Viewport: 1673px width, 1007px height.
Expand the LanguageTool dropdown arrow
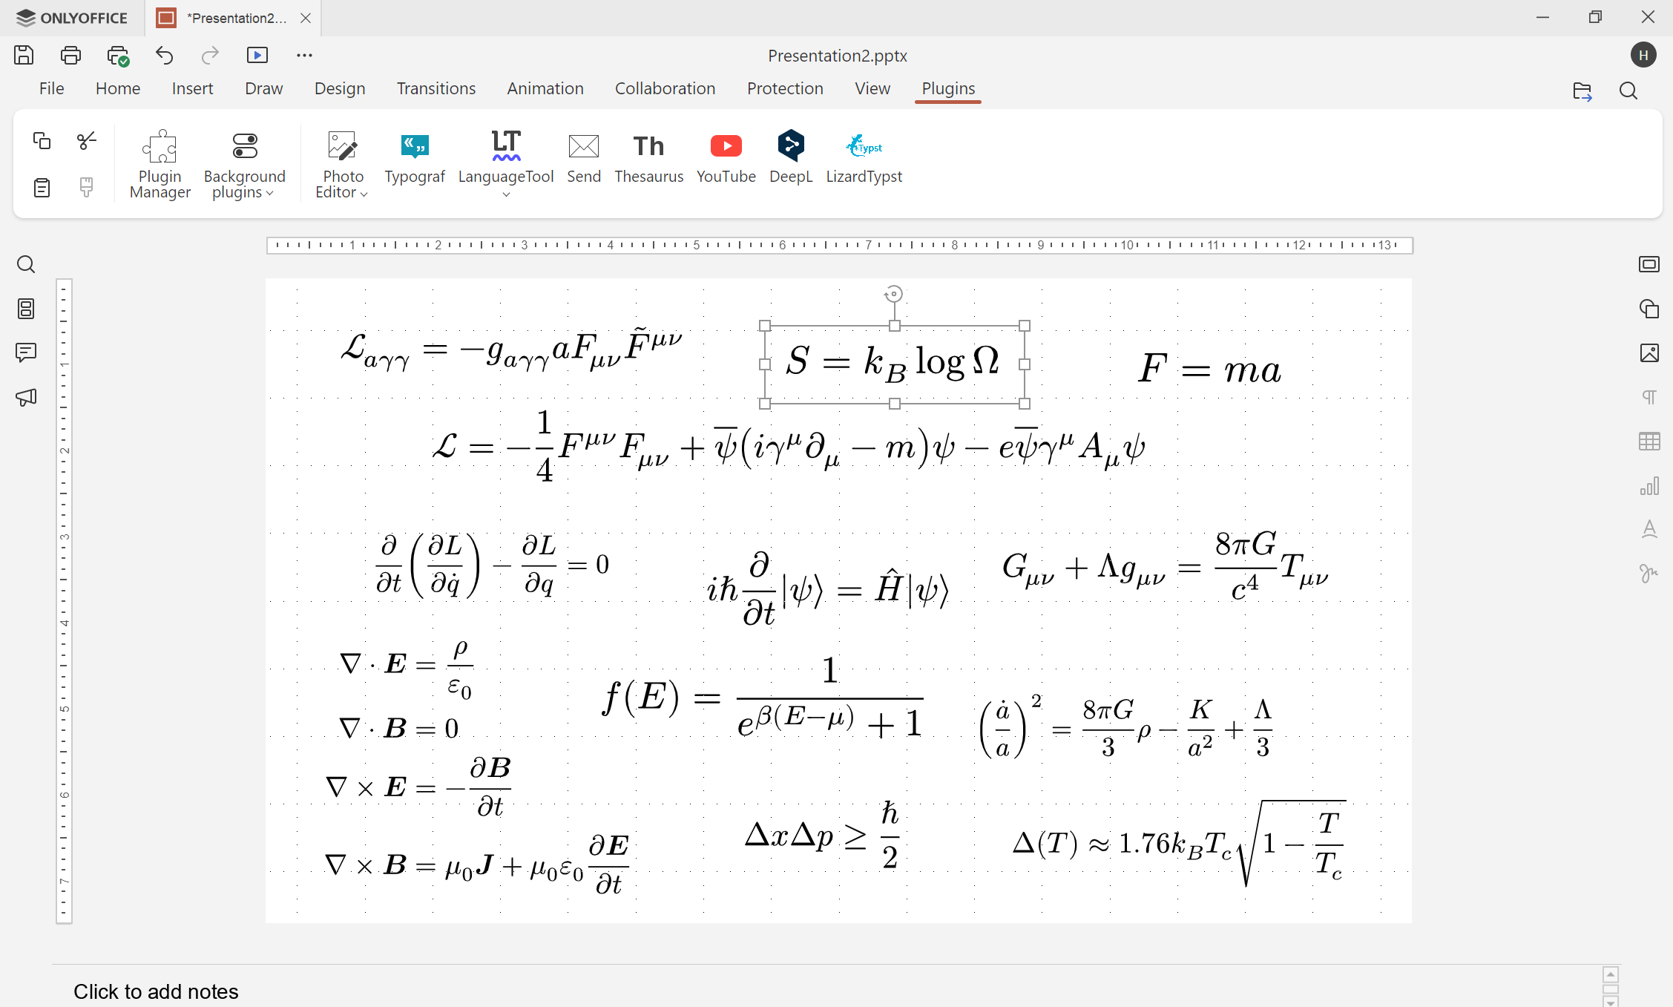point(505,193)
